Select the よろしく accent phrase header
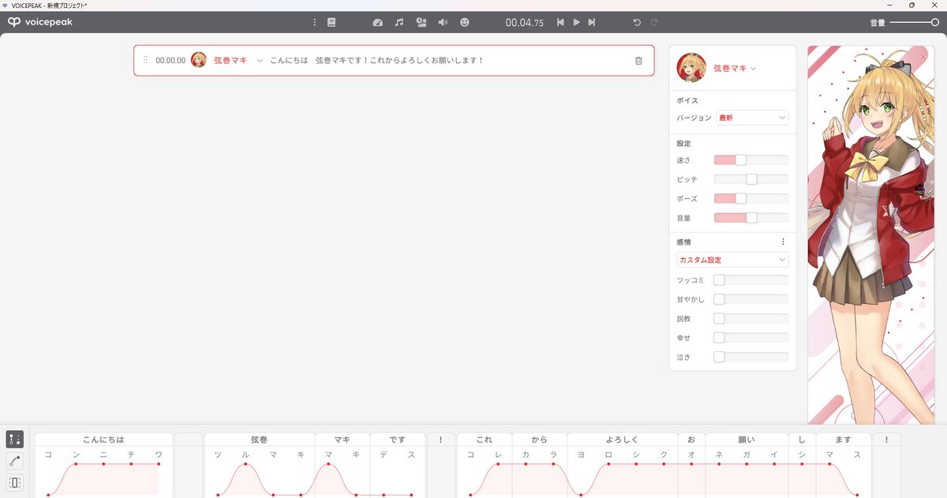Screen dimensions: 947x498 pyautogui.click(x=623, y=440)
